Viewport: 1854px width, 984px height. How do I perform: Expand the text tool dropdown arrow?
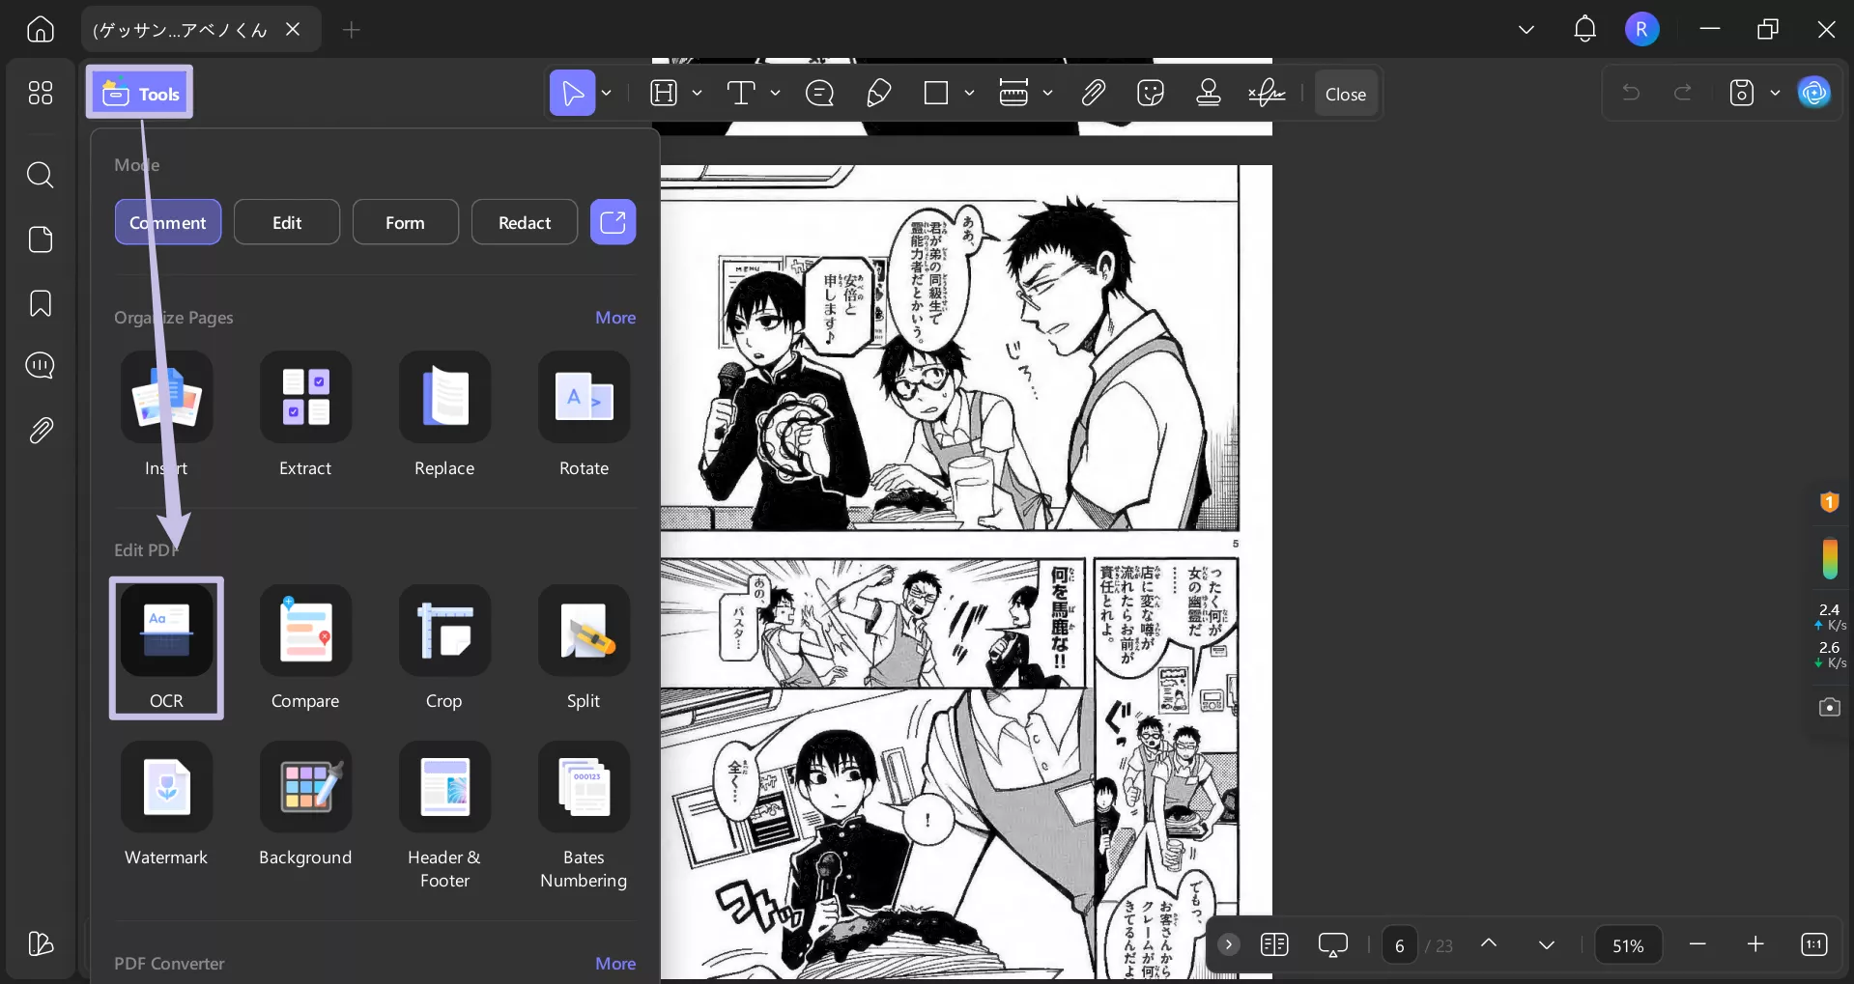point(775,94)
